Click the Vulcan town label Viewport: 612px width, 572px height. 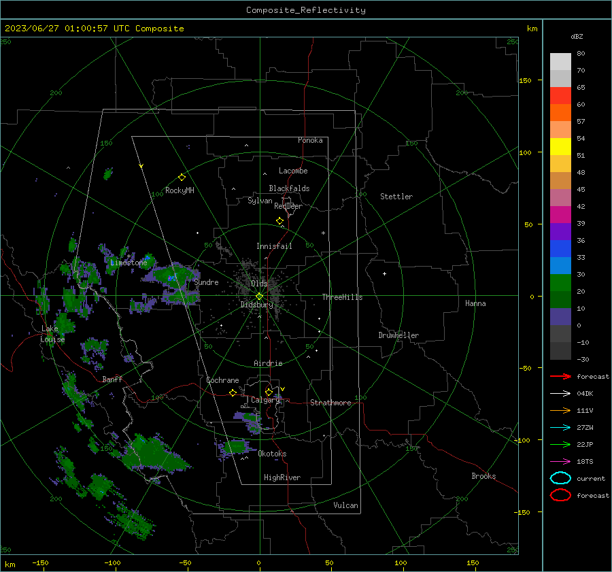(346, 505)
